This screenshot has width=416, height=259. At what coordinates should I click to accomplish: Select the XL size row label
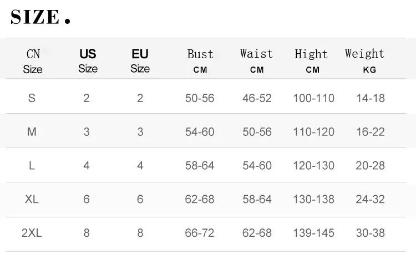point(32,199)
